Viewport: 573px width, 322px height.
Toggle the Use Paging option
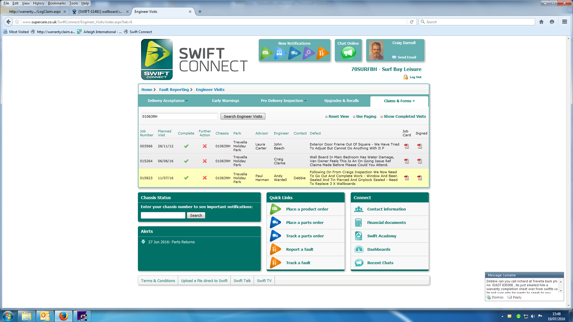(x=366, y=117)
